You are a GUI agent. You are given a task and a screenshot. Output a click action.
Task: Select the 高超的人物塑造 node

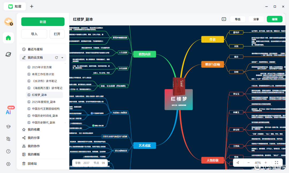click(120, 113)
